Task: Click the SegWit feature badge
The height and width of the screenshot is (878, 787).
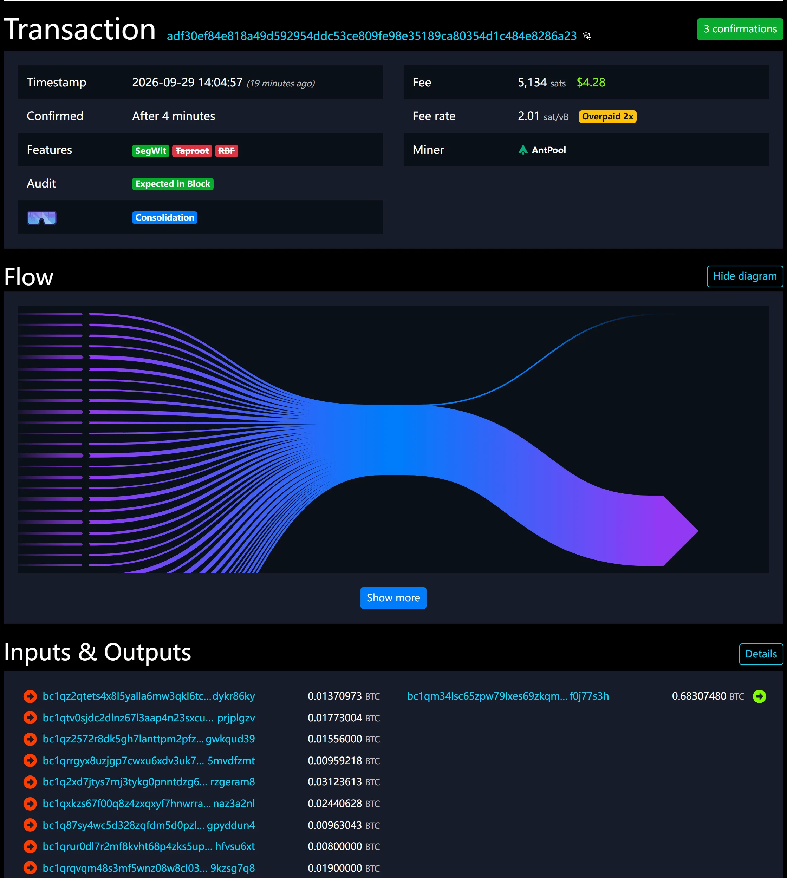Action: pyautogui.click(x=150, y=151)
